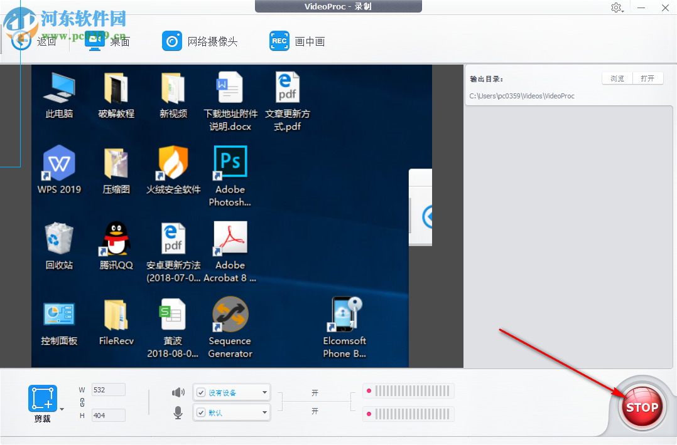The height and width of the screenshot is (445, 677).
Task: Click the microphone volume level meter
Action: click(408, 414)
